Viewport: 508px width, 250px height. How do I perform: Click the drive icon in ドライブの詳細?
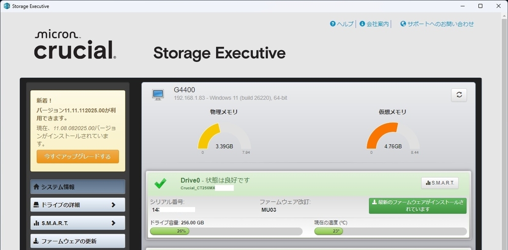point(36,205)
